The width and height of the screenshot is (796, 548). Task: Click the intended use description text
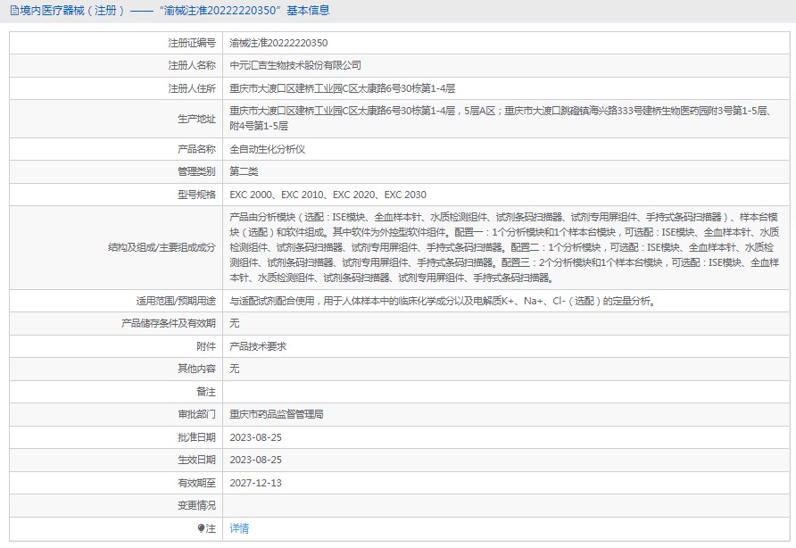click(x=442, y=301)
